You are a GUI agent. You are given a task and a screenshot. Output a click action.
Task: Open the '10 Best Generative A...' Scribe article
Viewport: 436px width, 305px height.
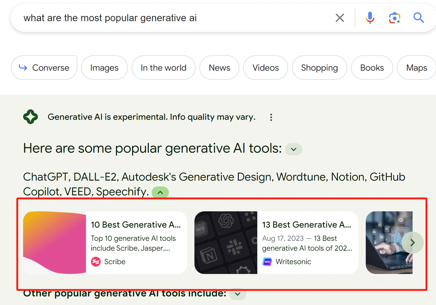[136, 225]
